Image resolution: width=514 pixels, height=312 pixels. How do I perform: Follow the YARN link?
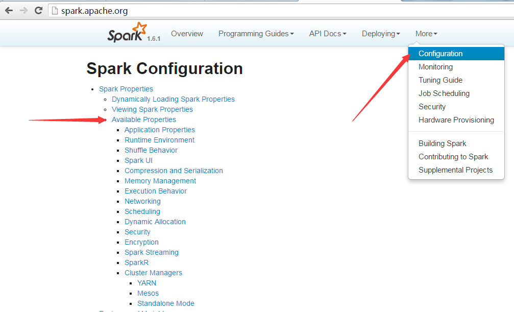(146, 283)
